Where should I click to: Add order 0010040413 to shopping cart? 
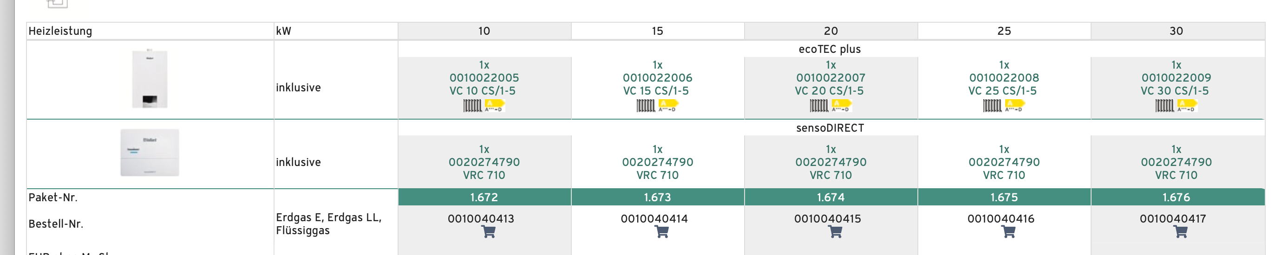click(x=488, y=232)
